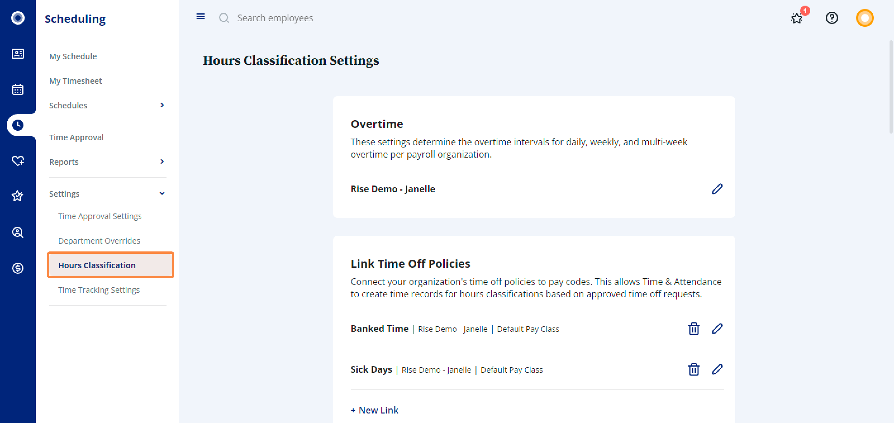Click the page vertical scrollbar
This screenshot has width=894, height=423.
[x=891, y=87]
